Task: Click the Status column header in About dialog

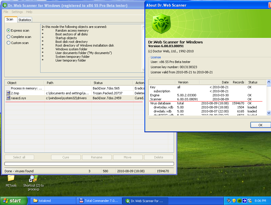Action: (255, 82)
